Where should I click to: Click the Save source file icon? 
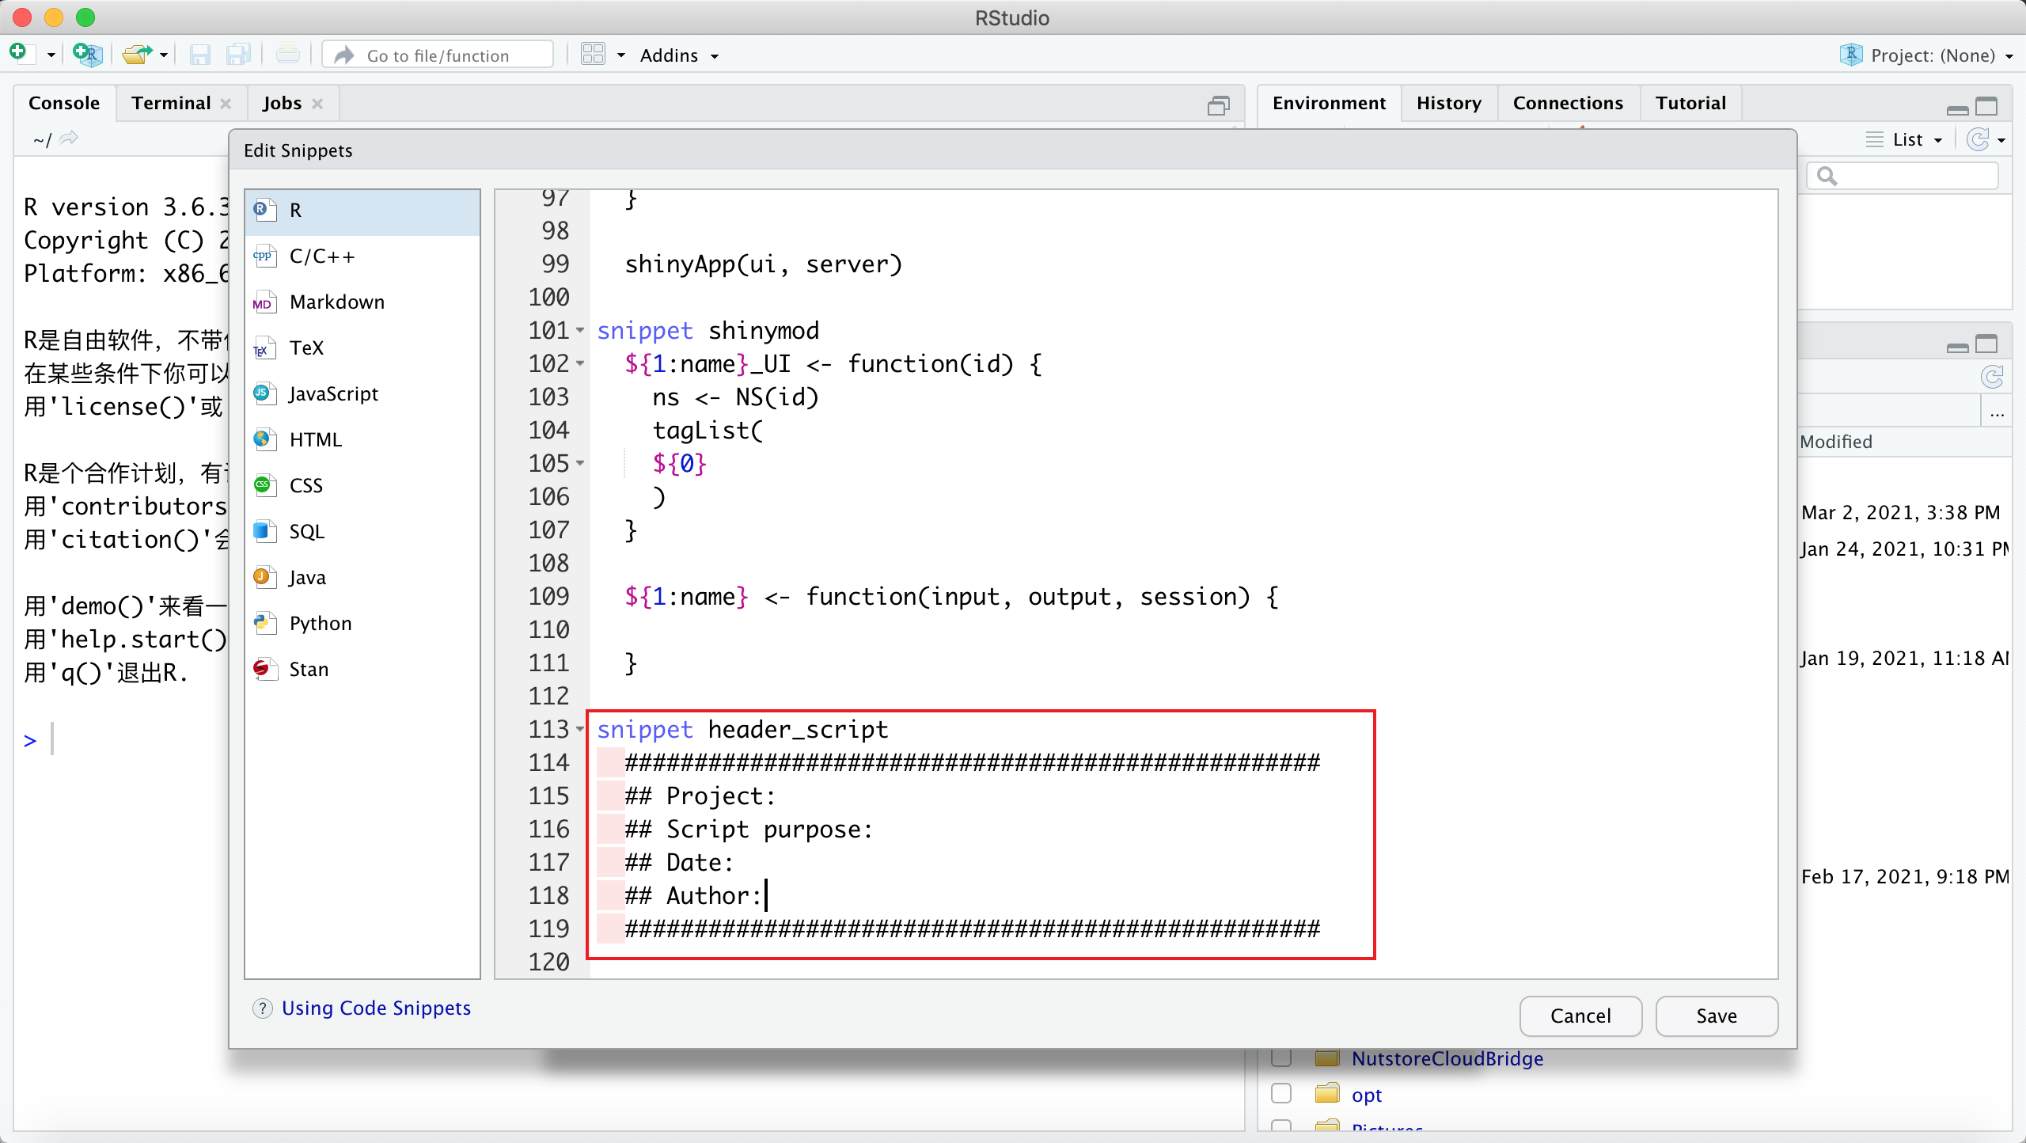tap(199, 55)
